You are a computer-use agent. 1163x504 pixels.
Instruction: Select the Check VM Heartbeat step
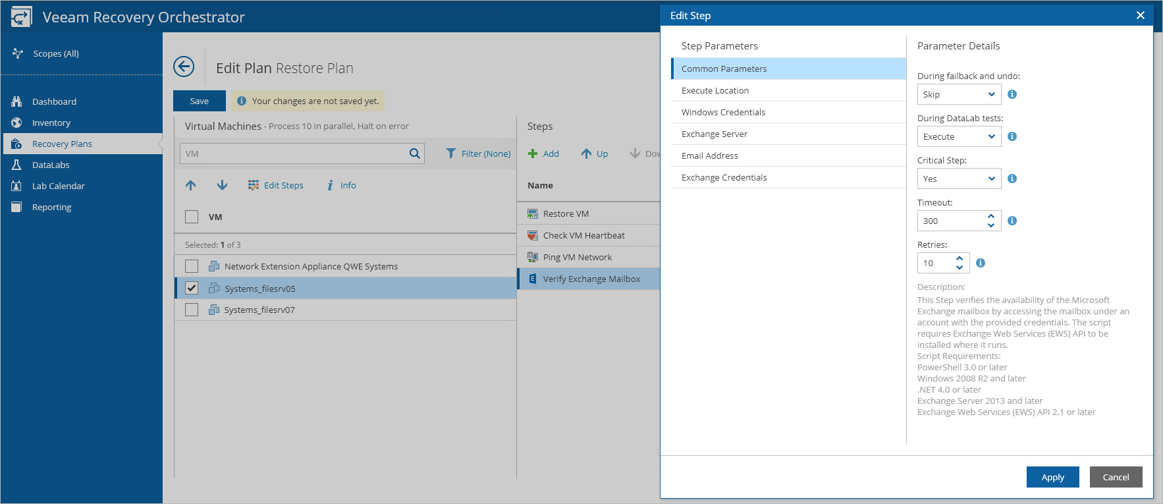coord(589,235)
